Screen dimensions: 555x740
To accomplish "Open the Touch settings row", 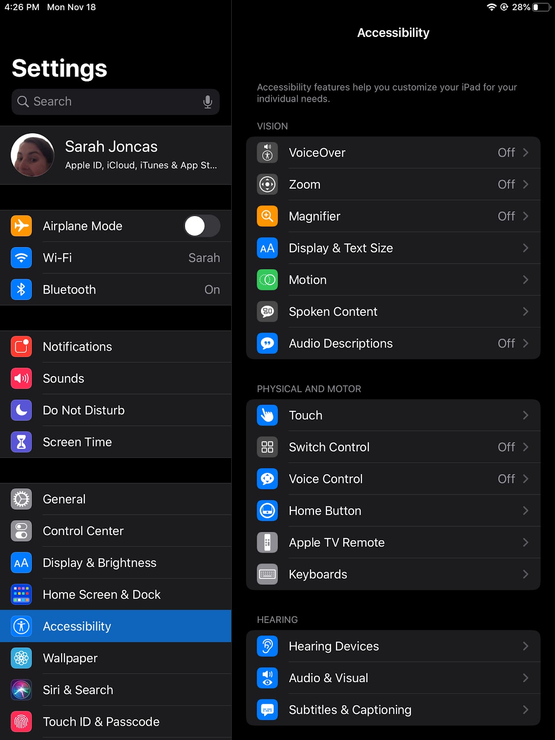I will coord(393,415).
